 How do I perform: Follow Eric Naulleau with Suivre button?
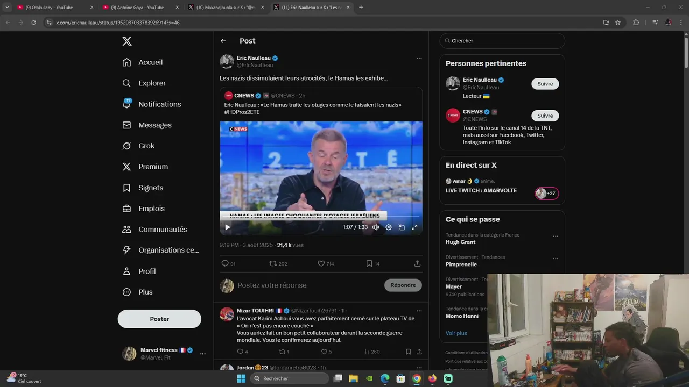pyautogui.click(x=545, y=84)
